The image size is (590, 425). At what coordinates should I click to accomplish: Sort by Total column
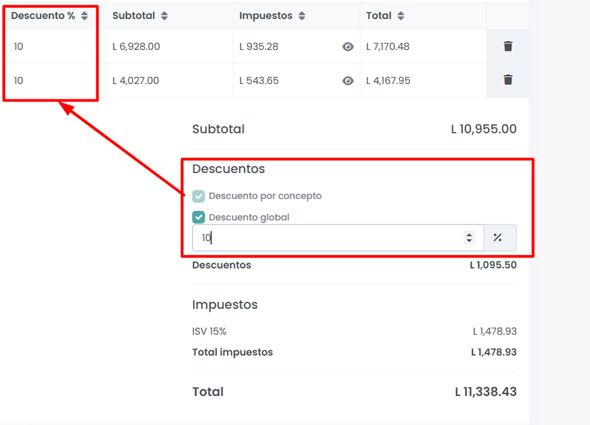pyautogui.click(x=401, y=16)
